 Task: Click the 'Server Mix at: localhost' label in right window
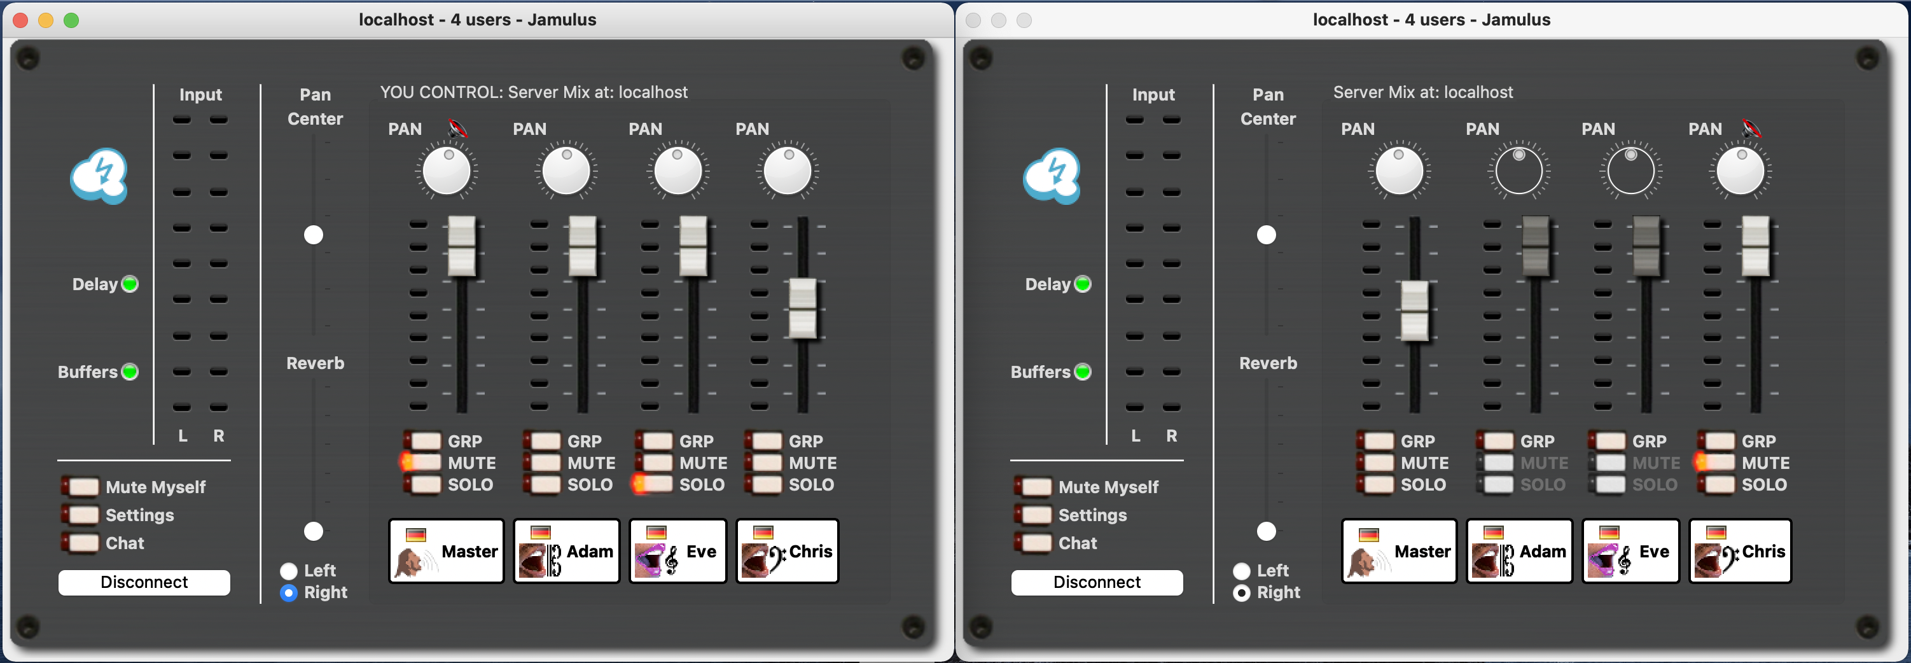coord(1423,92)
